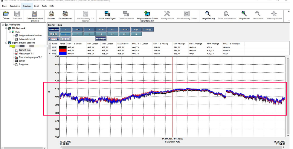293x149 pixels.
Task: Open the Tools menu
Action: coord(44,6)
